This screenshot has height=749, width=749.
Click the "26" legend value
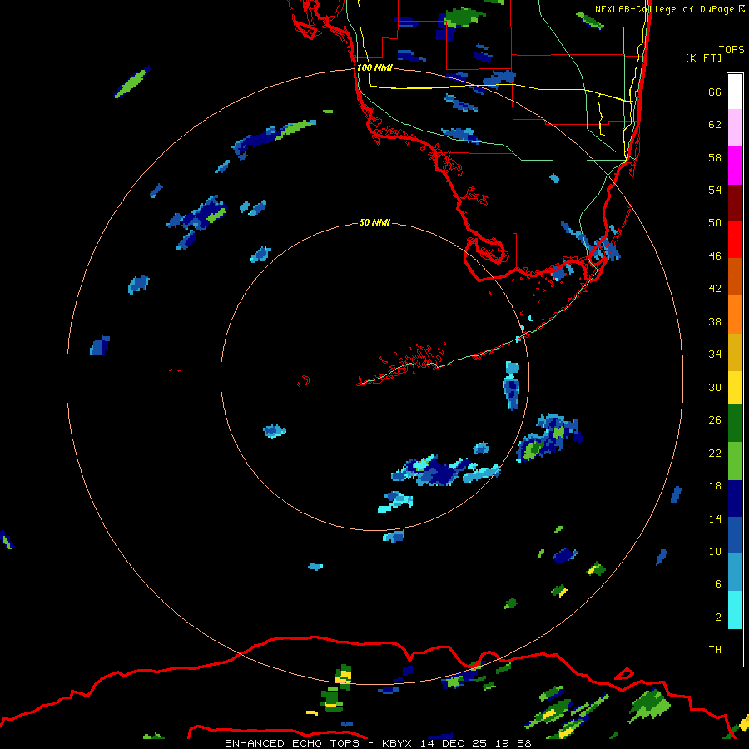click(x=715, y=420)
